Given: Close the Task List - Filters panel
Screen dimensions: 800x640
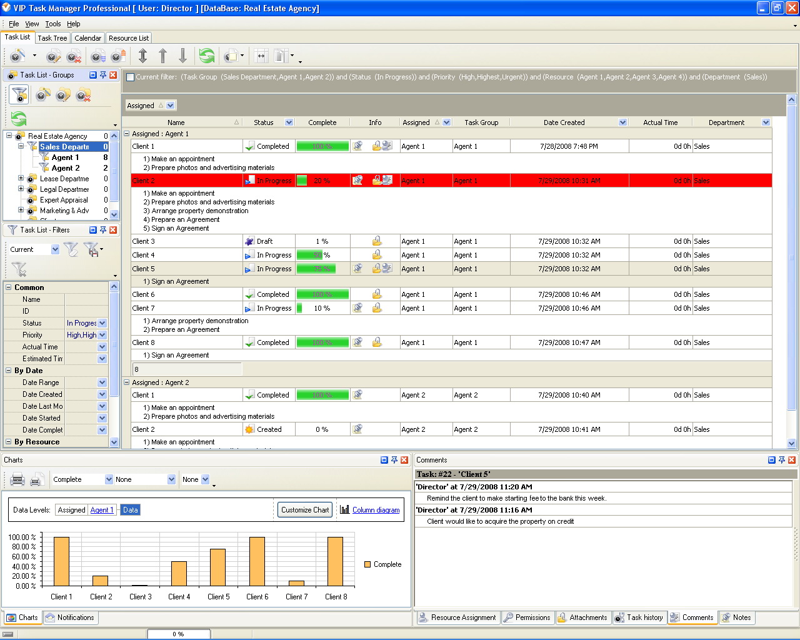Looking at the screenshot, I should [113, 230].
